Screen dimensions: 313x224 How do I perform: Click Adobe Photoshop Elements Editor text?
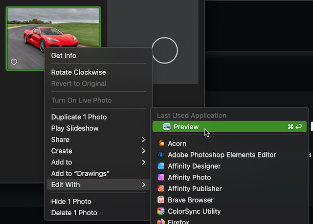click(222, 155)
